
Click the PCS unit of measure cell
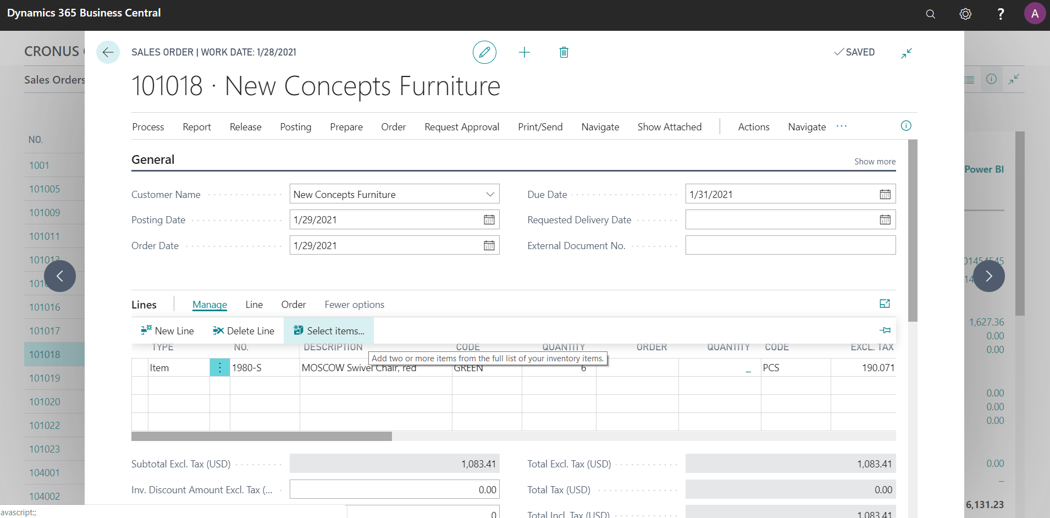[795, 367]
